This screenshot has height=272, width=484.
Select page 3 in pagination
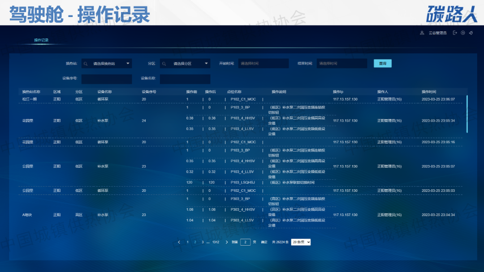[x=202, y=242]
